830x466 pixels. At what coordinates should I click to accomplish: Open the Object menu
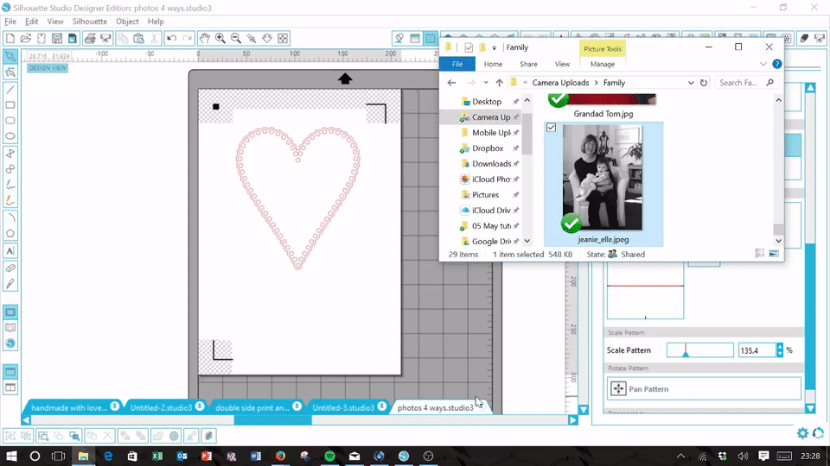(x=127, y=22)
